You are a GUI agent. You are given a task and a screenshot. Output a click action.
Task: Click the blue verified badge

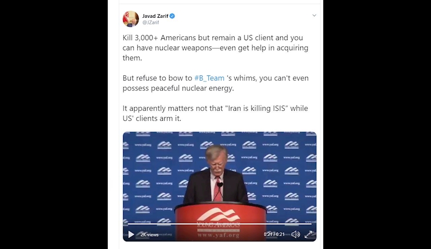(x=172, y=16)
